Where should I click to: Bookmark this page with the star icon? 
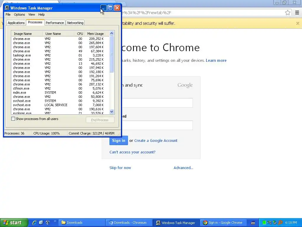[288, 13]
